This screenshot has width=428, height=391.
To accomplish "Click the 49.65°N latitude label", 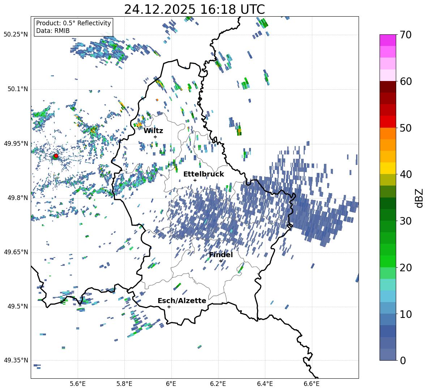I will point(16,252).
